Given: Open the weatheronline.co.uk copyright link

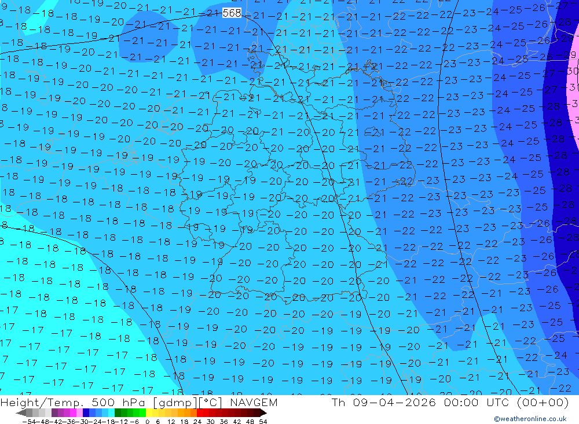Looking at the screenshot, I should pyautogui.click(x=530, y=419).
